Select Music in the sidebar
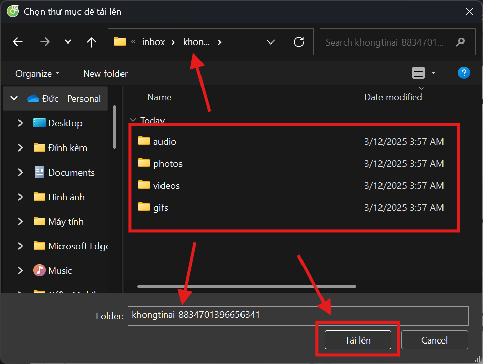Image resolution: width=483 pixels, height=364 pixels. coord(60,271)
